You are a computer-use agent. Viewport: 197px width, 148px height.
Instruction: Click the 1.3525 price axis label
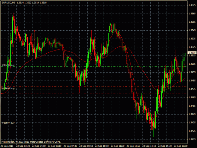192,47
